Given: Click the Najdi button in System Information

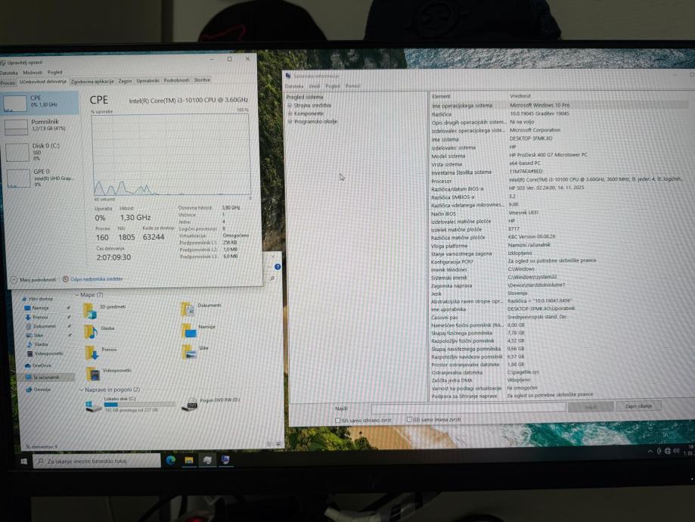Looking at the screenshot, I should click(x=591, y=407).
